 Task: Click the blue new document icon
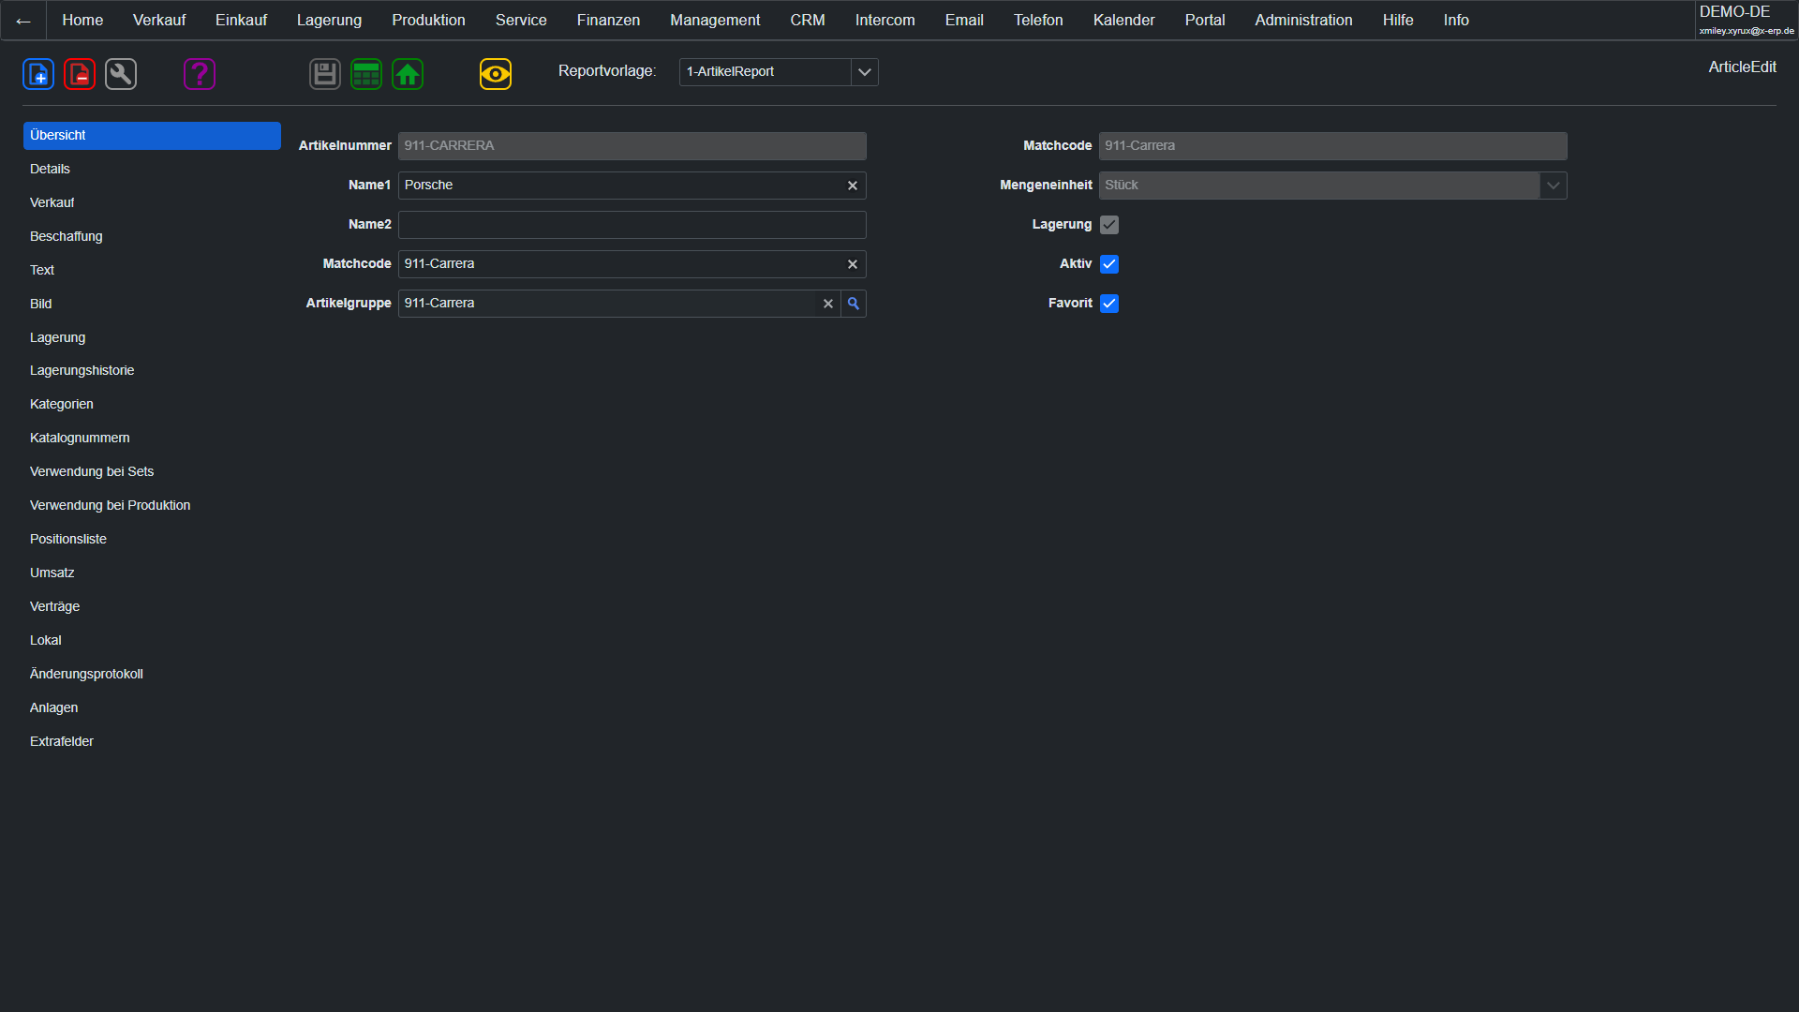tap(38, 74)
